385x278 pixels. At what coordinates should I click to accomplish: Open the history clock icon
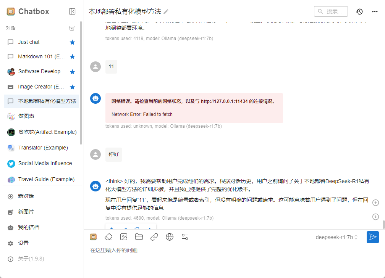[x=359, y=11]
